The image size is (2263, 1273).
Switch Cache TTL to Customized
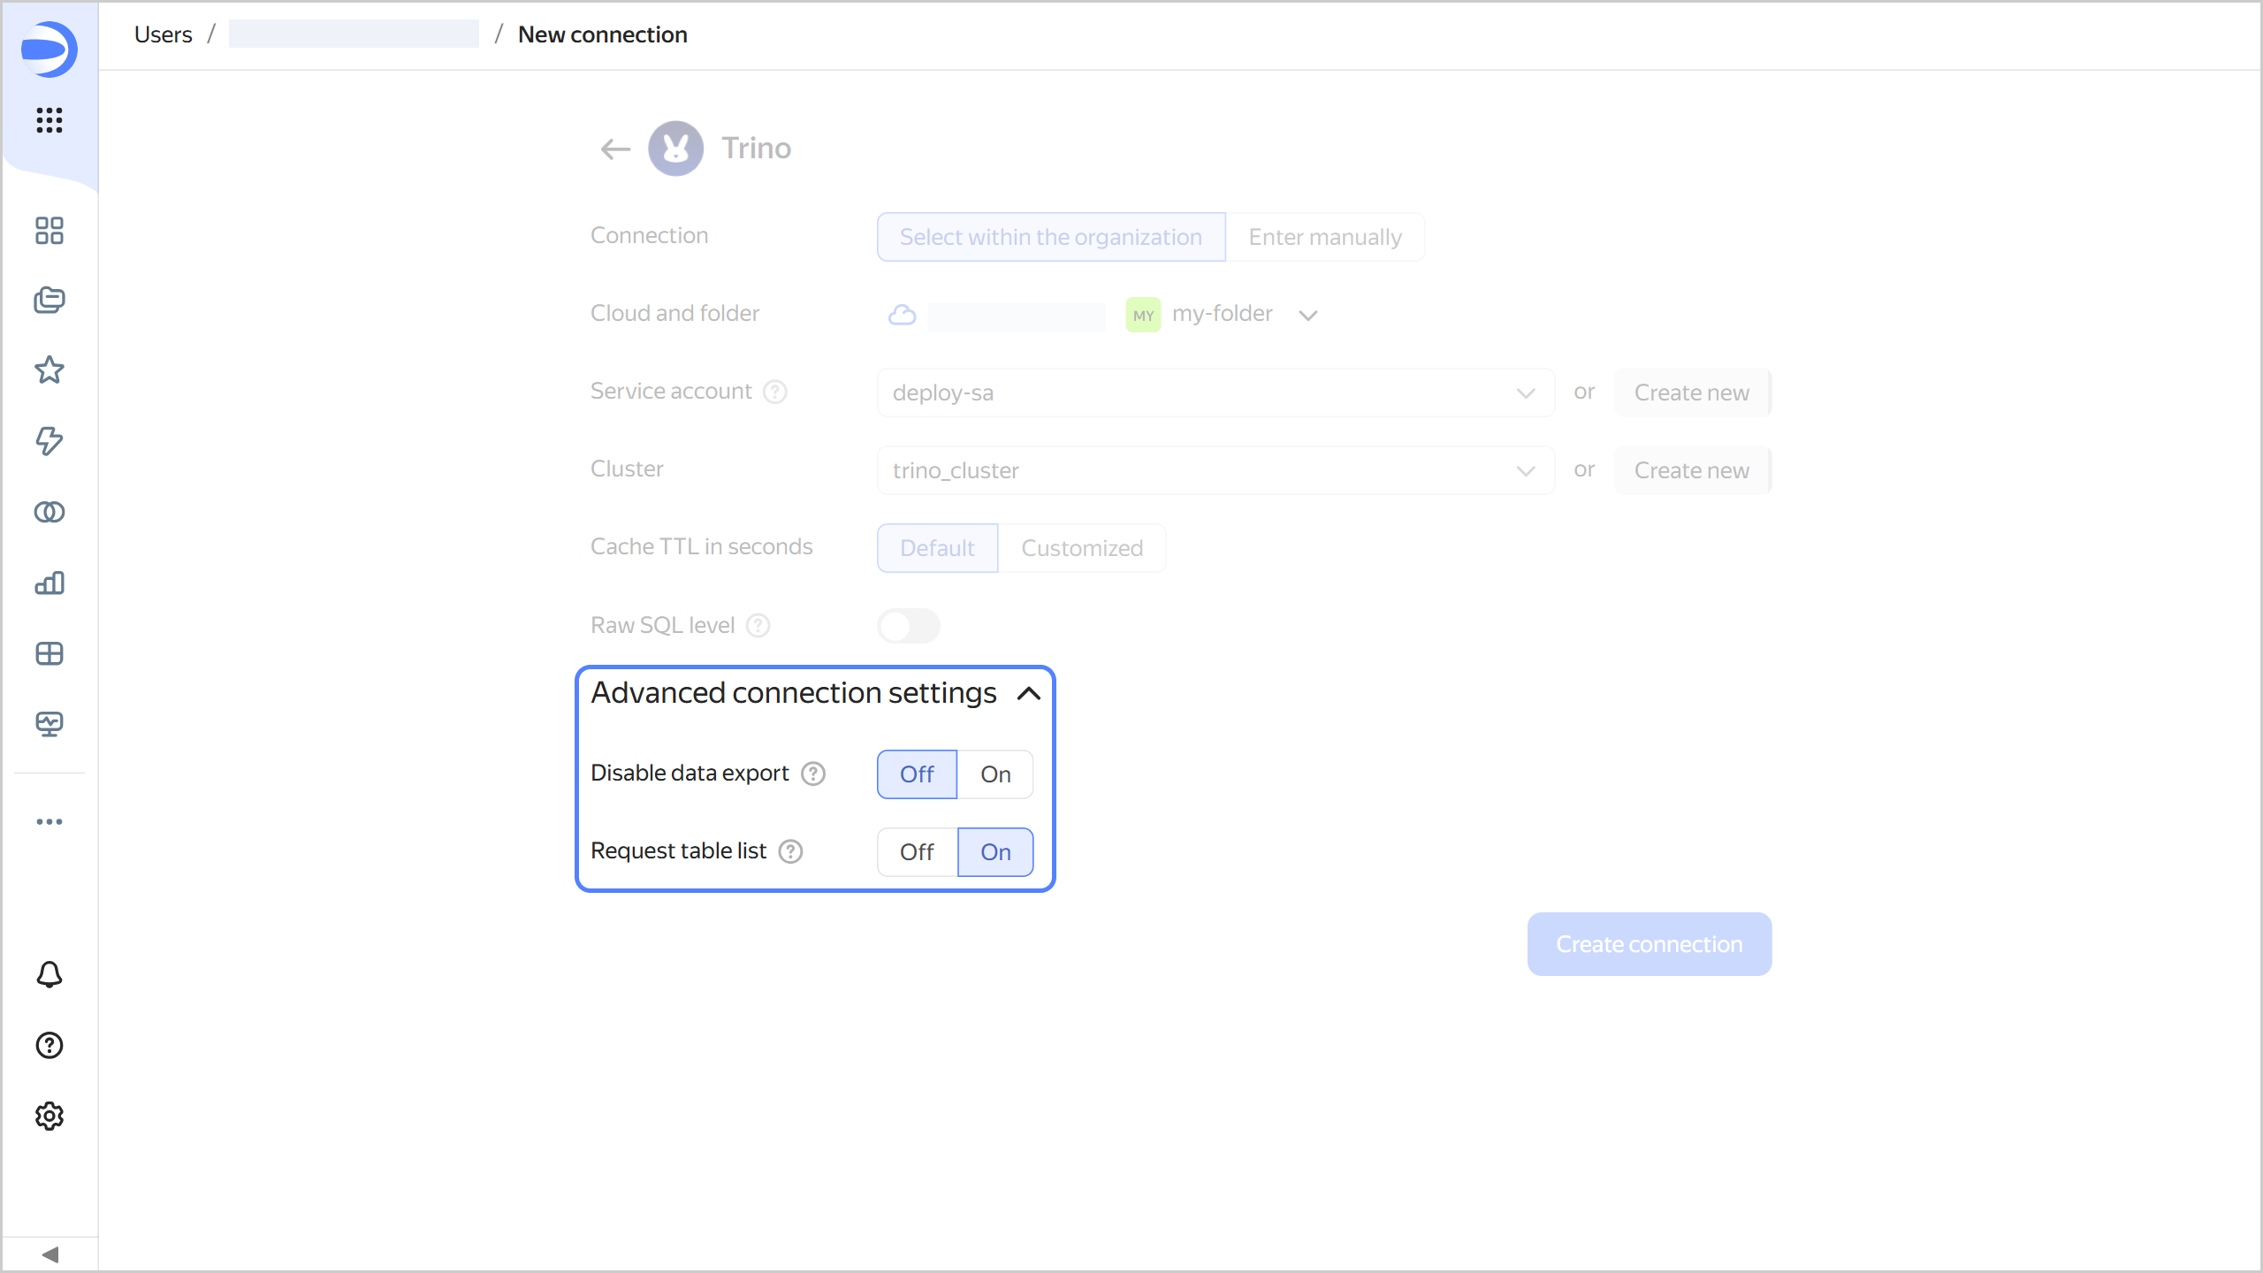click(1081, 548)
